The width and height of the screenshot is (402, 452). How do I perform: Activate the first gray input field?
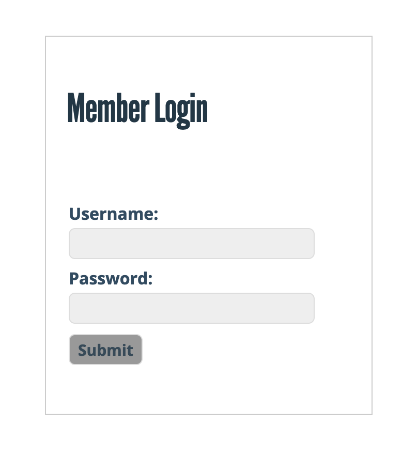click(191, 244)
